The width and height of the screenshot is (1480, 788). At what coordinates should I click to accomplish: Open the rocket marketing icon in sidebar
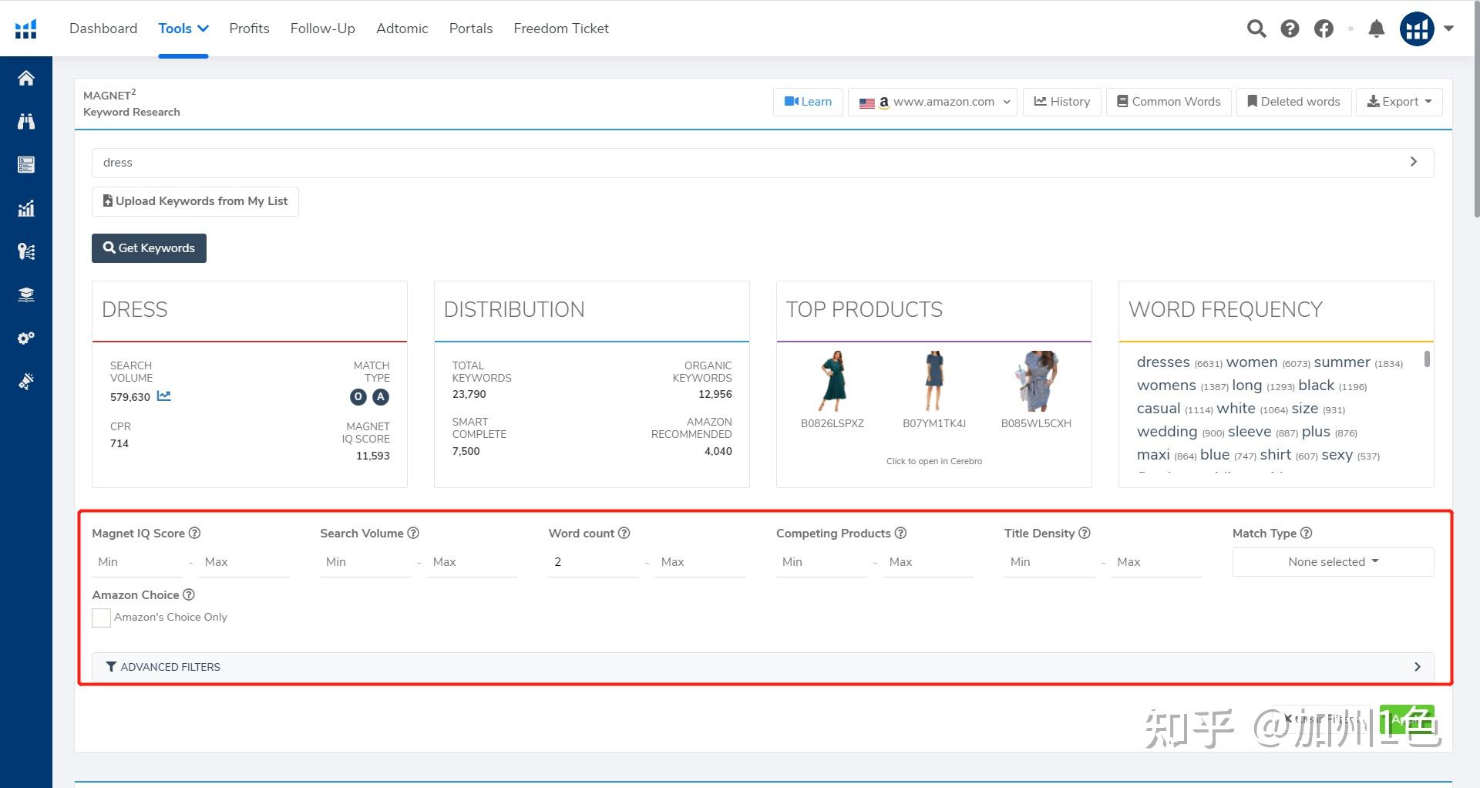(26, 381)
